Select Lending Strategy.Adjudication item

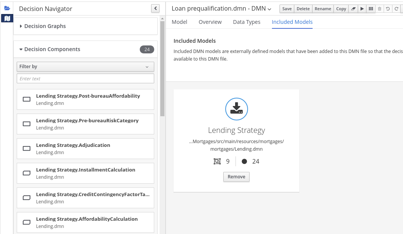pyautogui.click(x=85, y=149)
